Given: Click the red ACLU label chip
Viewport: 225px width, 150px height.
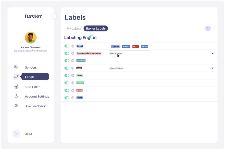Looking at the screenshot, I should click(x=135, y=47).
